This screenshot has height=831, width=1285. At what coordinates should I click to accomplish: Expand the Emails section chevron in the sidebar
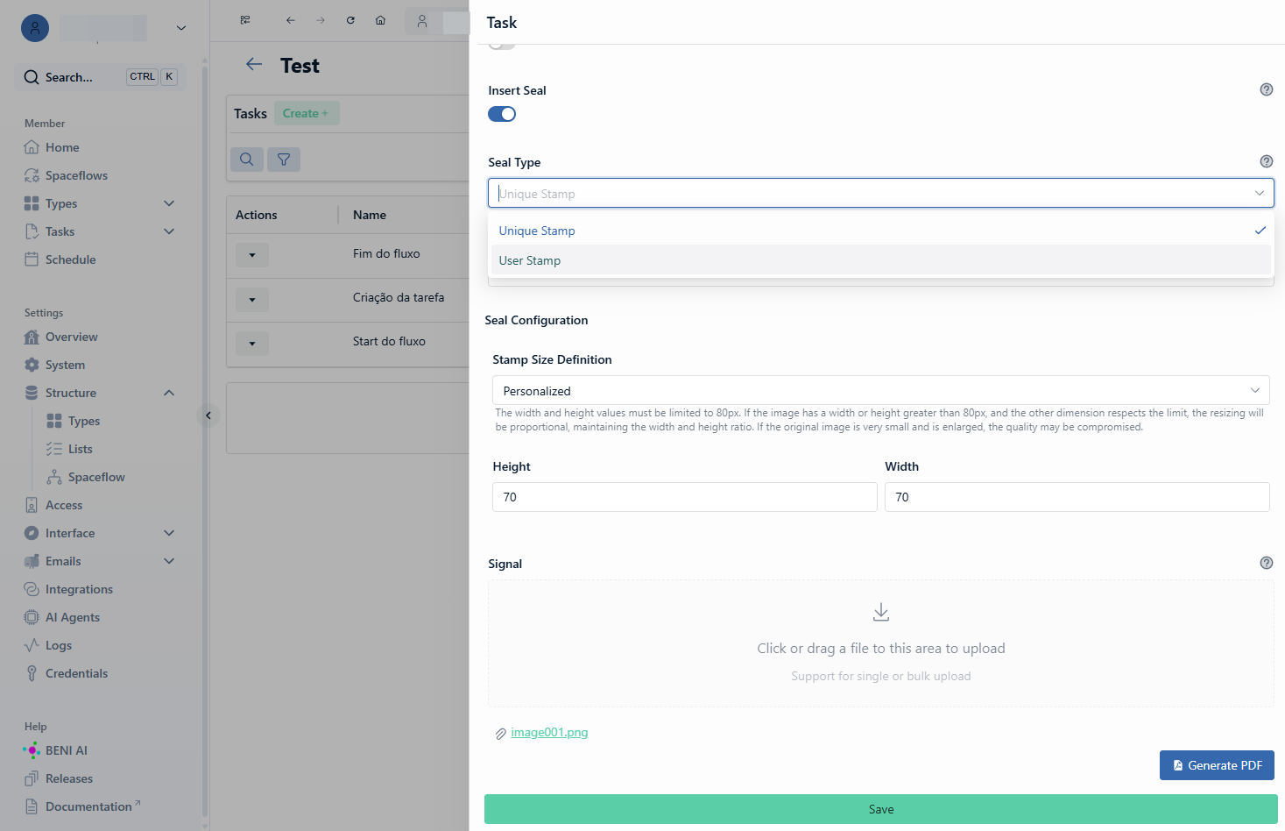(169, 561)
